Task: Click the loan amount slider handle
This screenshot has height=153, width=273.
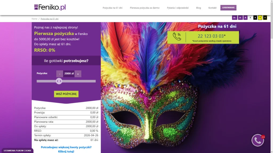Action: click(x=59, y=81)
